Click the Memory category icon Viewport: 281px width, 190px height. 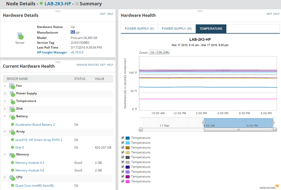(12, 155)
